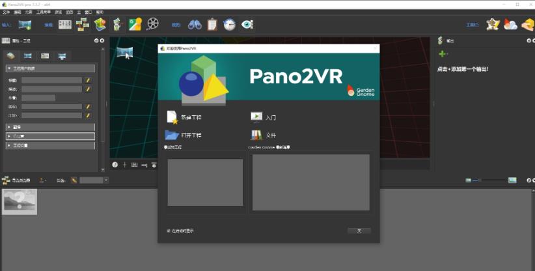Click the gnome list view toolbar icon

coord(117,25)
